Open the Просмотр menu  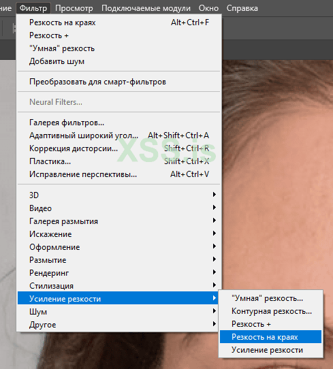tap(74, 8)
